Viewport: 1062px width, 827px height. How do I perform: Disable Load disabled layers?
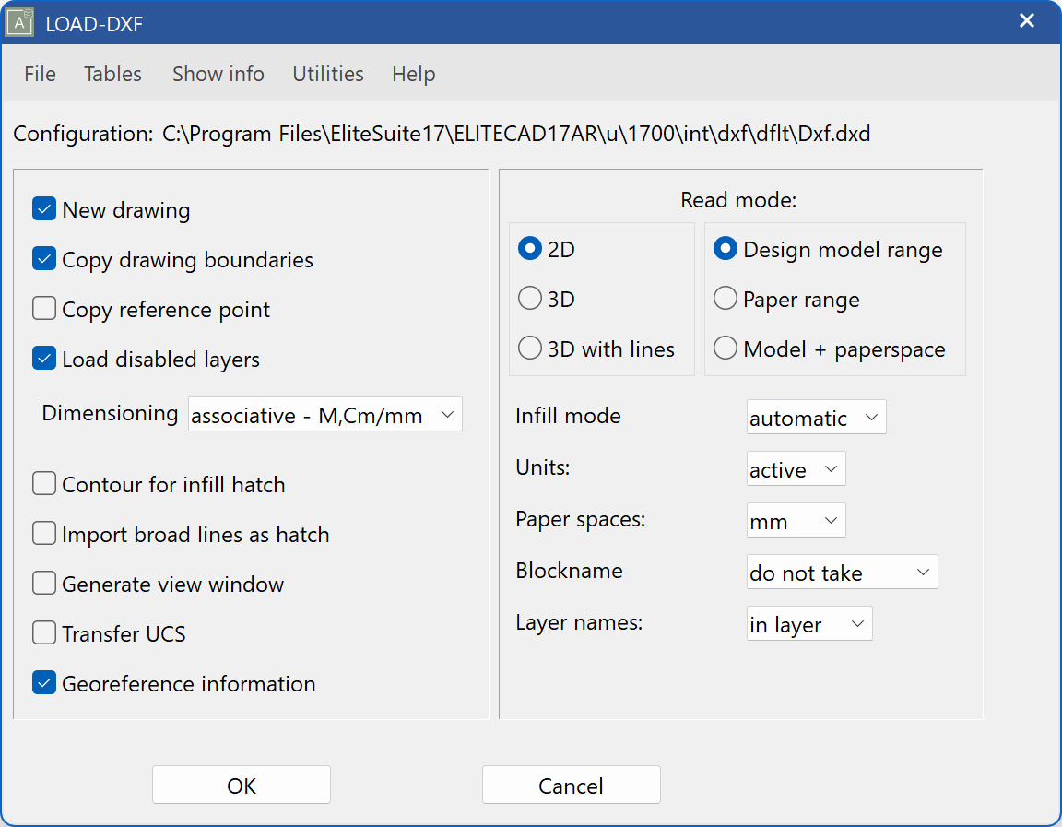pos(43,358)
